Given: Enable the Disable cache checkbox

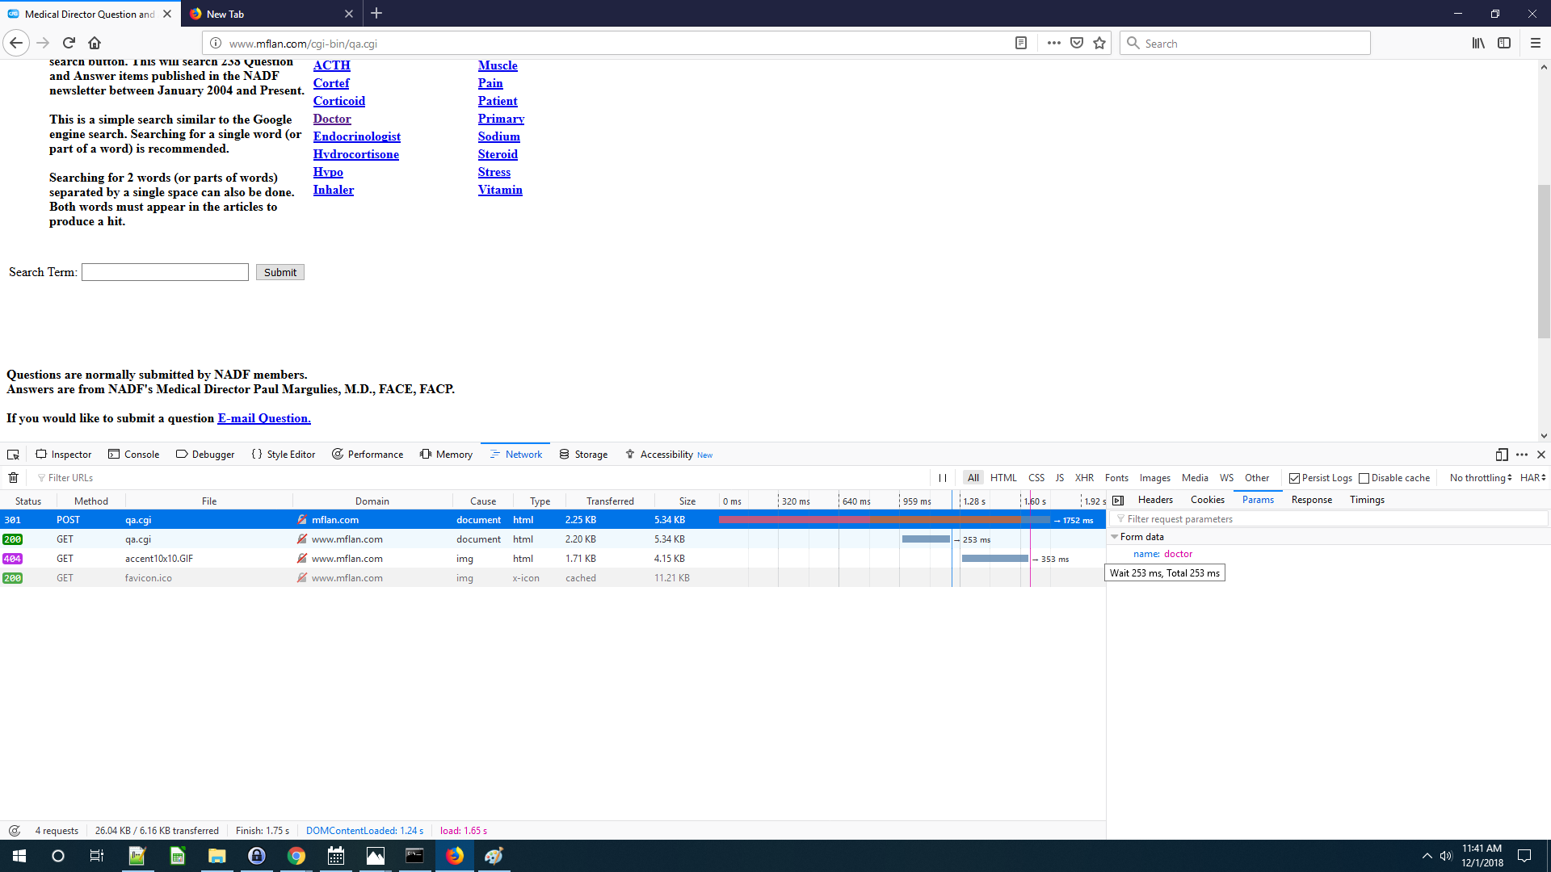Looking at the screenshot, I should tap(1364, 478).
